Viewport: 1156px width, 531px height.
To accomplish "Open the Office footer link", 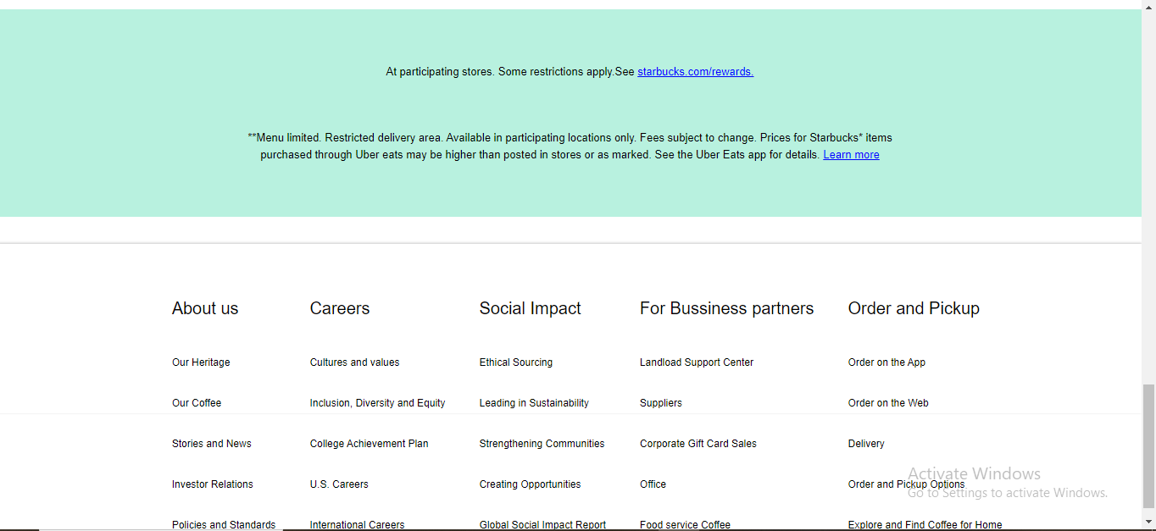I will point(653,484).
